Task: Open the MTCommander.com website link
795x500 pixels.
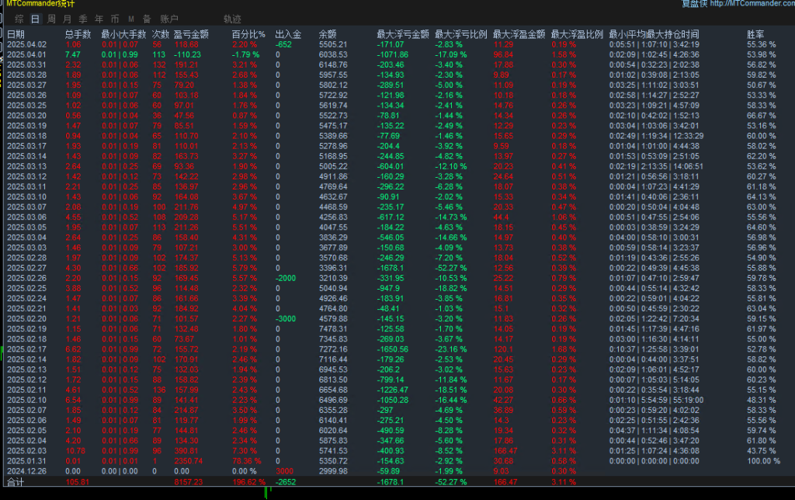Action: pyautogui.click(x=751, y=4)
